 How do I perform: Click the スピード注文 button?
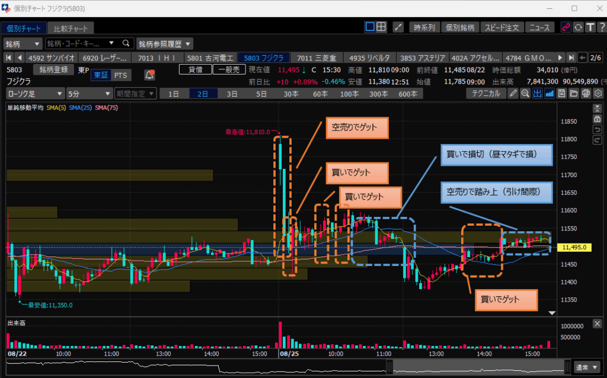[x=501, y=27]
